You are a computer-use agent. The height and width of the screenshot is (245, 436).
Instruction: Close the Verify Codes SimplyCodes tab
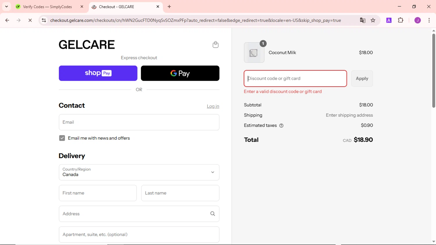[x=82, y=6]
